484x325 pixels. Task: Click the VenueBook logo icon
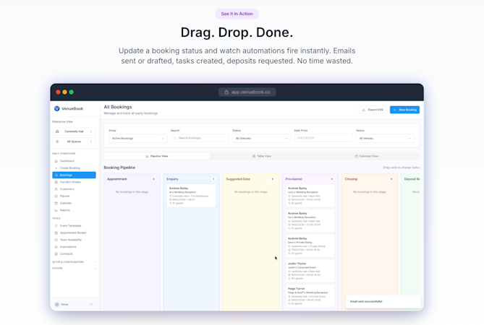click(x=57, y=108)
